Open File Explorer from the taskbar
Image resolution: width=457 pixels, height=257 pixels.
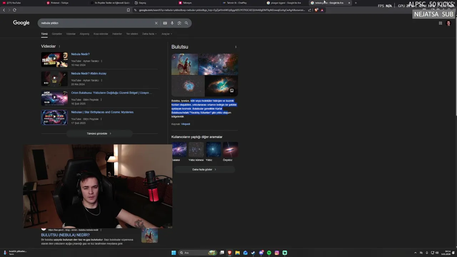(237, 253)
